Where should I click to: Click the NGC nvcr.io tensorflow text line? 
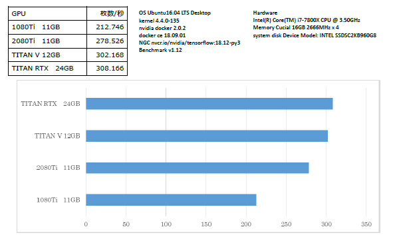190,43
